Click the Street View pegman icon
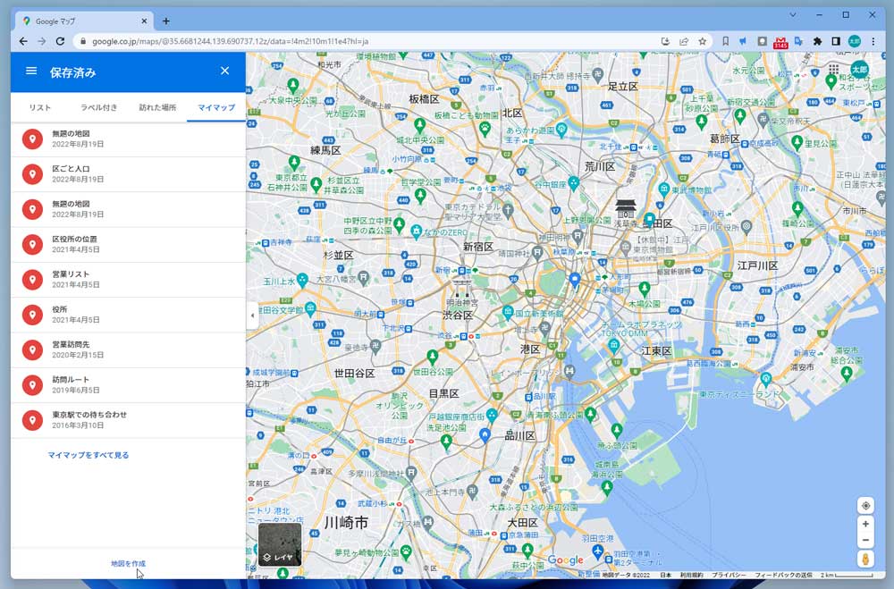Screen dimensions: 894x589 click(x=865, y=559)
